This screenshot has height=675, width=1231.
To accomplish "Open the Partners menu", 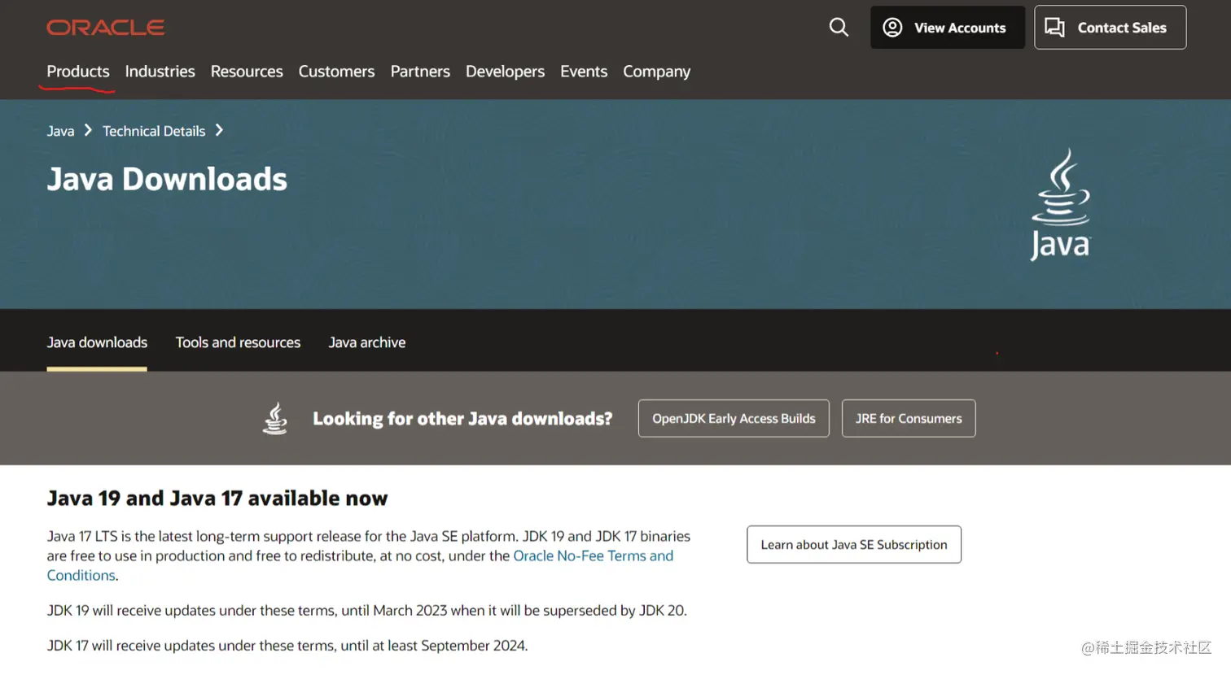I will point(420,72).
